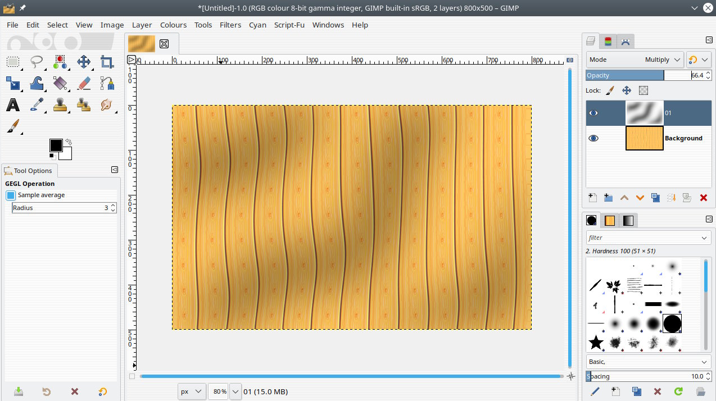
Task: Select the Warp Transform tool
Action: pos(37,83)
